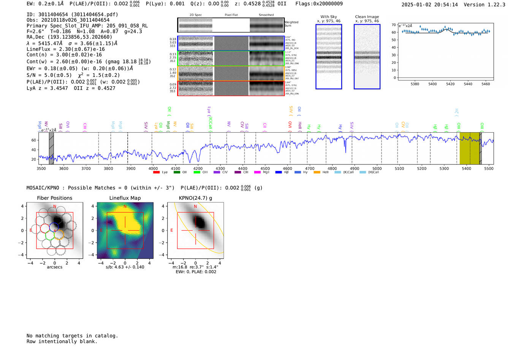Click the dark green OII legend swatch

pyautogui.click(x=177, y=172)
